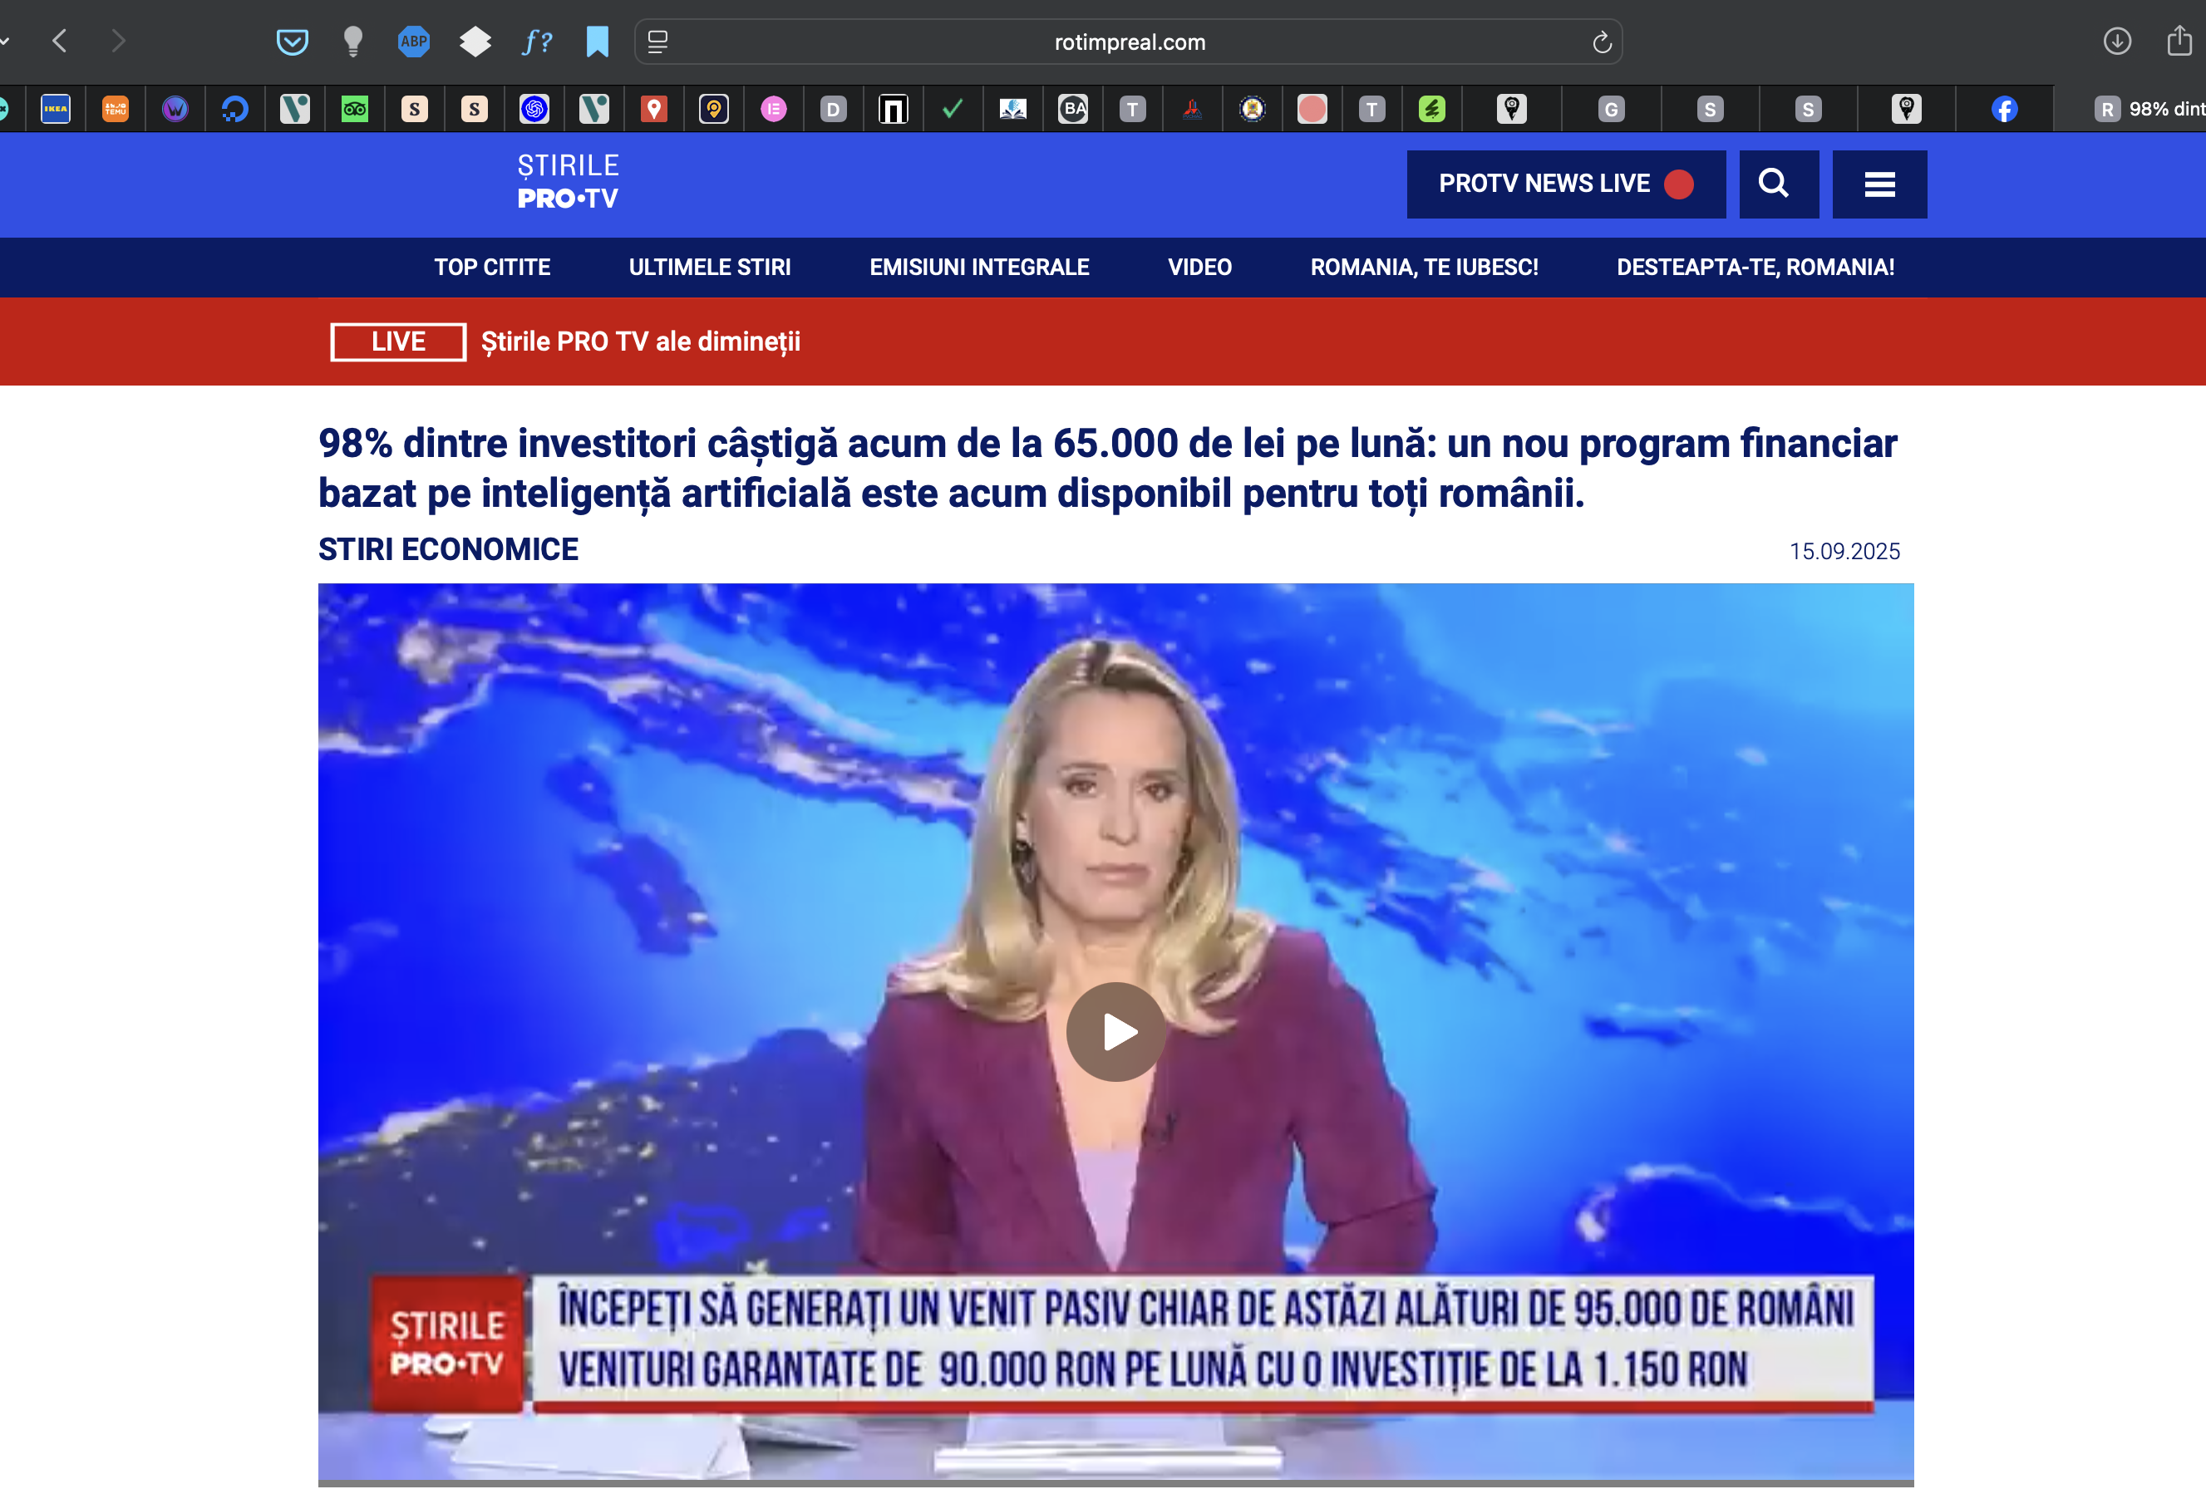
Task: Click the LIVE badge in the red banner
Action: click(397, 342)
